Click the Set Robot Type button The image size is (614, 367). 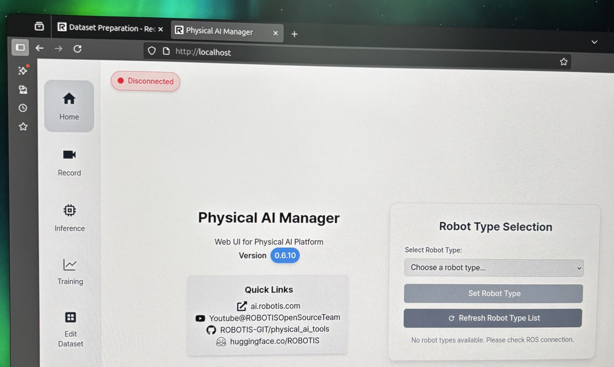[x=493, y=293]
